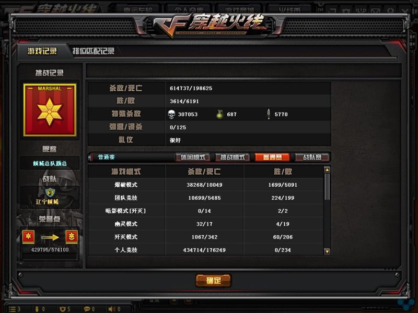Image resolution: width=418 pixels, height=313 pixels.
Task: Open the 排位匹配记录 tab
Action: coord(94,51)
